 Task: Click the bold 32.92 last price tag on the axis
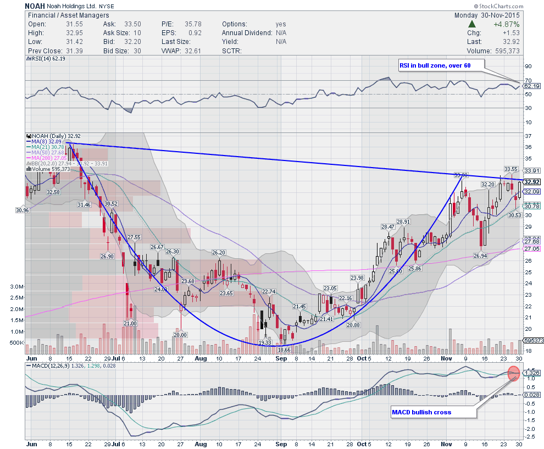click(x=532, y=182)
